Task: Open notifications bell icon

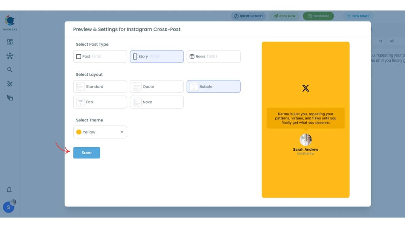Action: tap(9, 190)
